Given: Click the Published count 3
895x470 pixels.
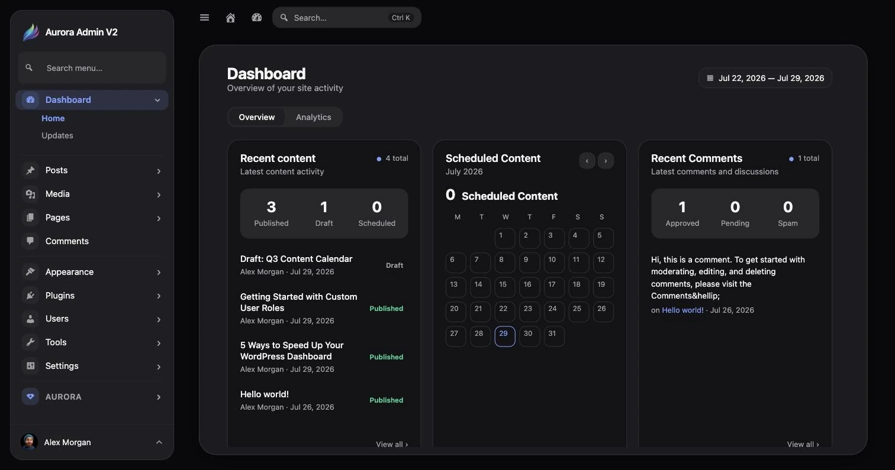Looking at the screenshot, I should [x=271, y=207].
